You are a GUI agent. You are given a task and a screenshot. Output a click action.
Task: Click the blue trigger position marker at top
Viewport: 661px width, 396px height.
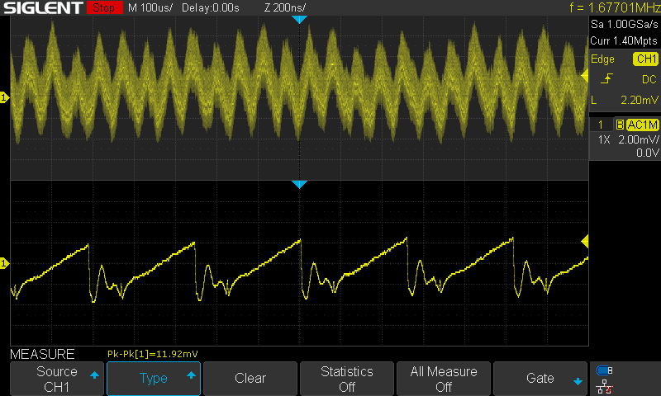point(299,19)
